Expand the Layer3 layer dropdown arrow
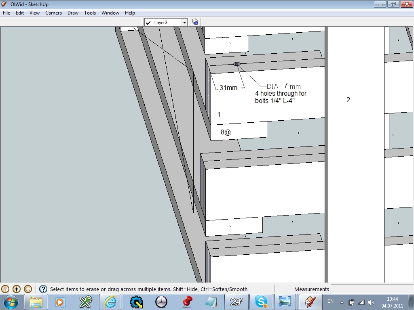Screen dimensions: 414x310 [x=184, y=23]
